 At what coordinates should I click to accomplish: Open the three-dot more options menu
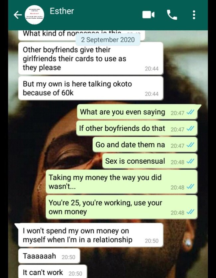194,15
